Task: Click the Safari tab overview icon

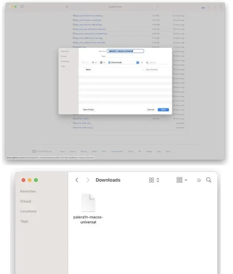Action: click(x=220, y=7)
